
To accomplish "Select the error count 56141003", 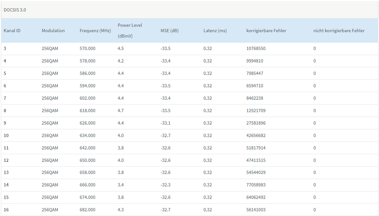I will [x=256, y=210].
